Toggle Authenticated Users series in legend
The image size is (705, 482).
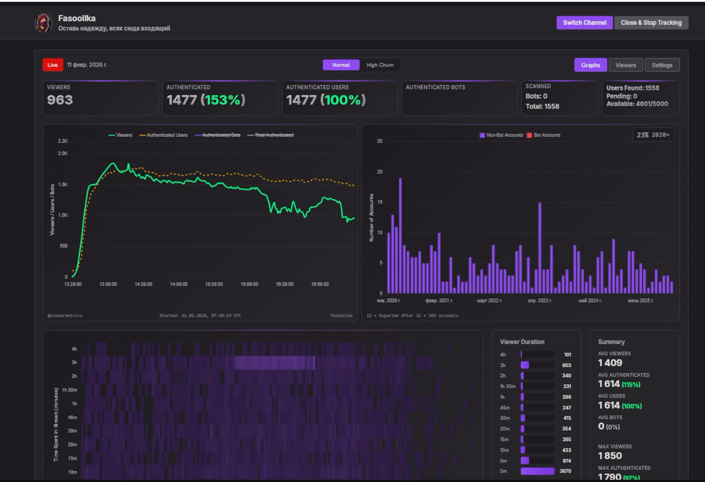tap(163, 135)
